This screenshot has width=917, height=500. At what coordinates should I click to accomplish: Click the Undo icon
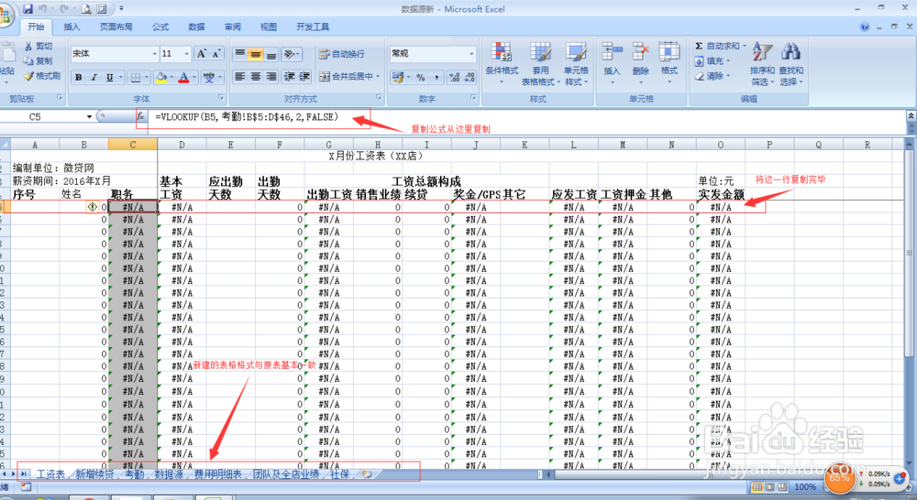43,9
